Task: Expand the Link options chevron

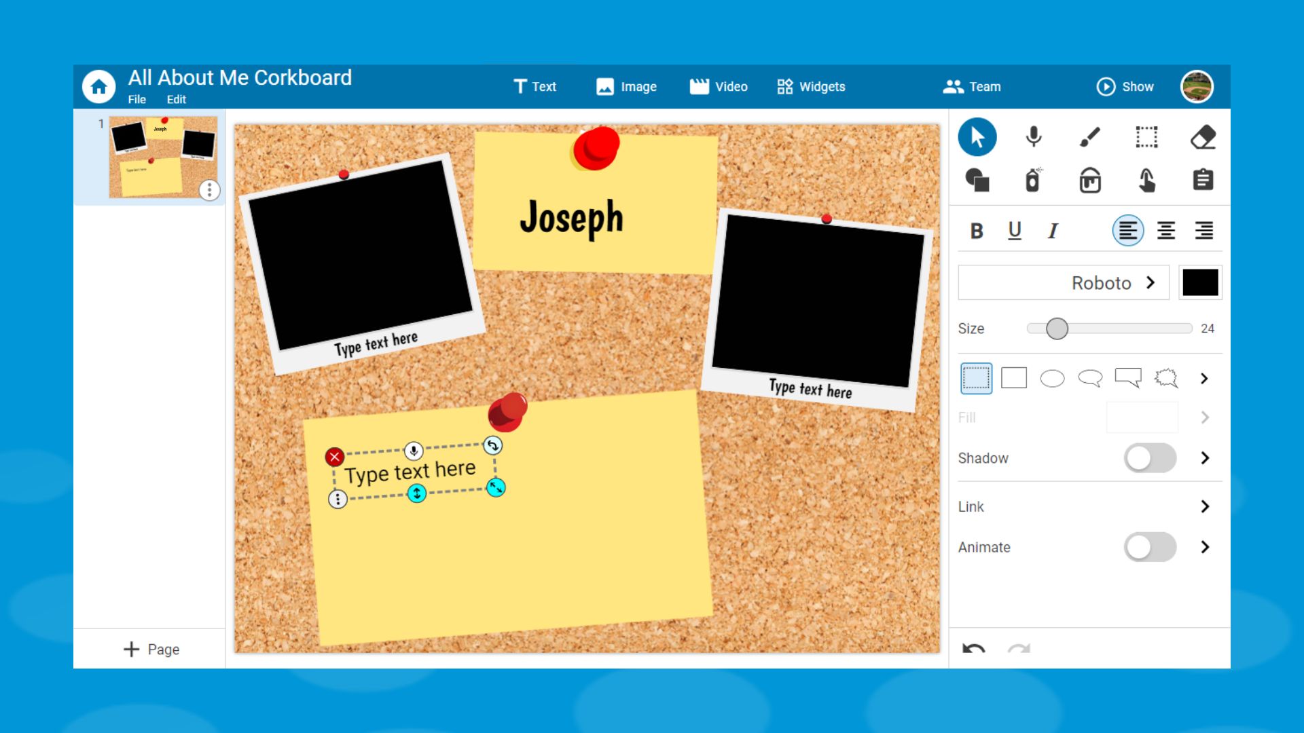Action: coord(1205,506)
